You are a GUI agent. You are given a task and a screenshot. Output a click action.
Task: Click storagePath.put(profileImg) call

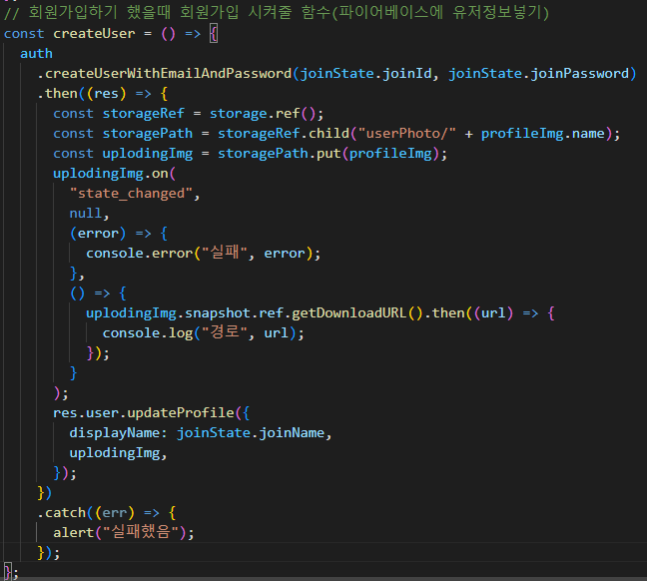click(328, 154)
